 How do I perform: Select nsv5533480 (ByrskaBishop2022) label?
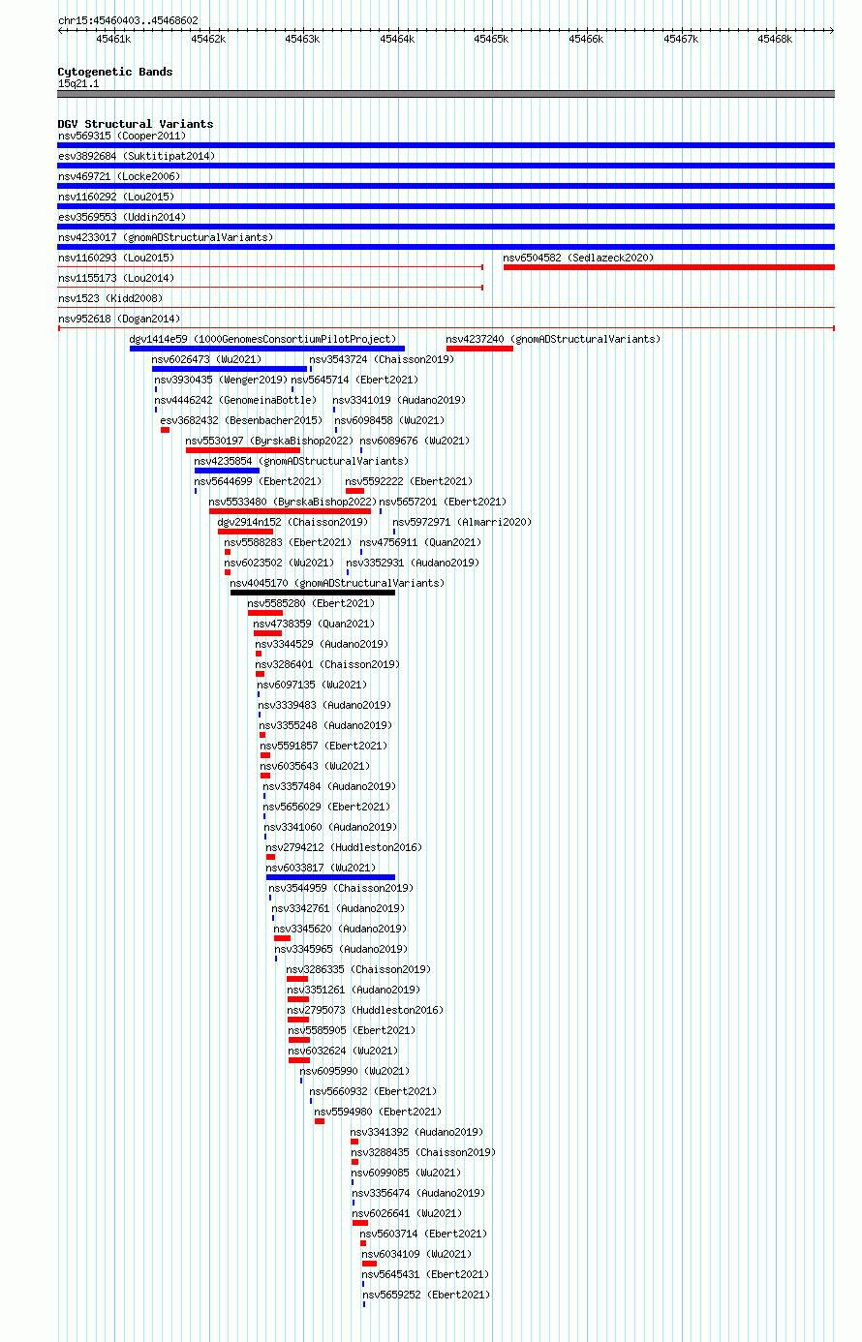pos(292,503)
